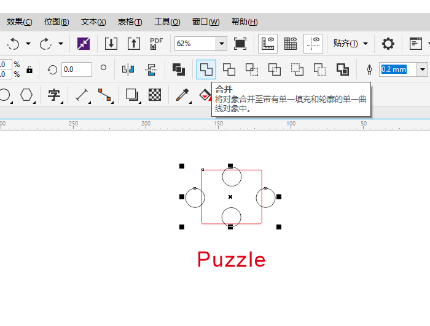Click the group objects icon
The width and height of the screenshot is (430, 326).
(x=179, y=70)
